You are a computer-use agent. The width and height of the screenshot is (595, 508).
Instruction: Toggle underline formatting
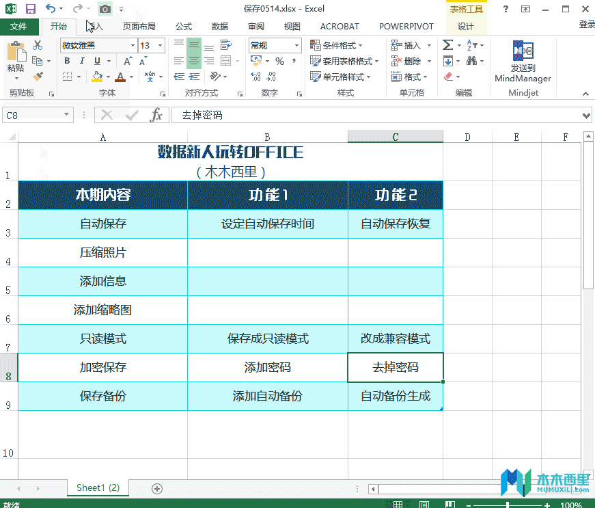(x=97, y=61)
